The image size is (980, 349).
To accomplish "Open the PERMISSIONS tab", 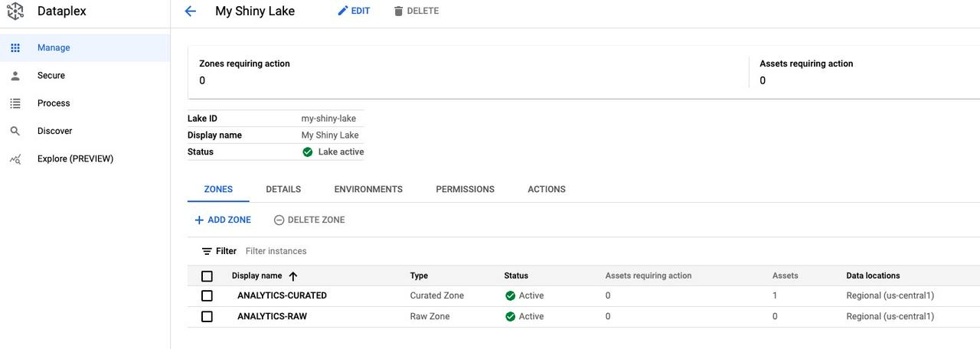I will pyautogui.click(x=465, y=189).
